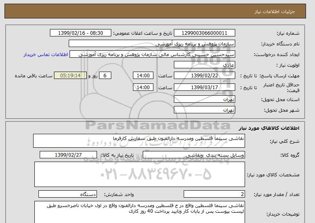Select the response deadline date 1399/02/22
The width and height of the screenshot is (315, 223).
click(204, 76)
